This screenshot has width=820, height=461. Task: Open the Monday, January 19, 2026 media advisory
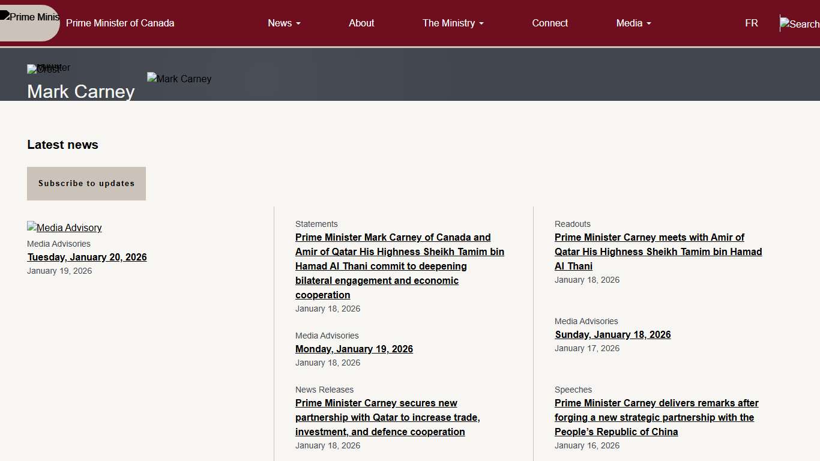click(x=354, y=349)
